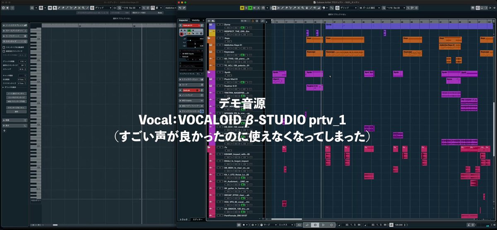497x230 pixels.
Task: Enable the sensitivity quantize checkbox
Action: pos(4,51)
